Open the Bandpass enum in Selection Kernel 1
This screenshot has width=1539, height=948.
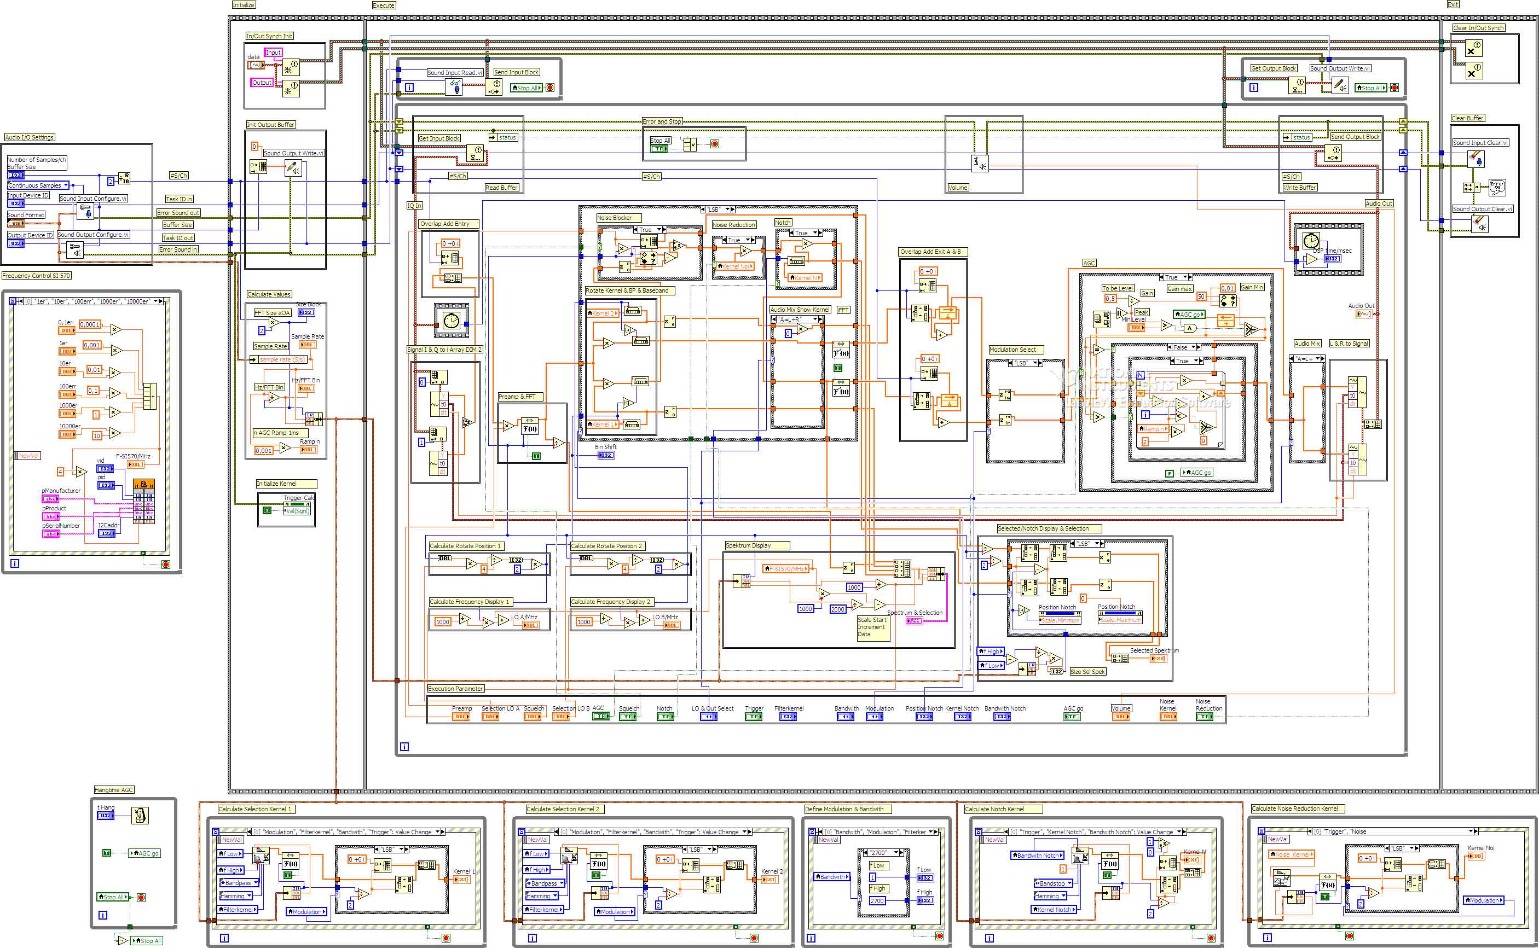(255, 883)
